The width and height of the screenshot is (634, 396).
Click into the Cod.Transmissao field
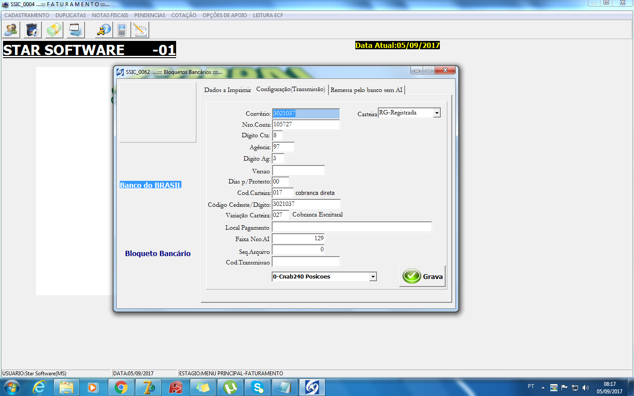(306, 262)
